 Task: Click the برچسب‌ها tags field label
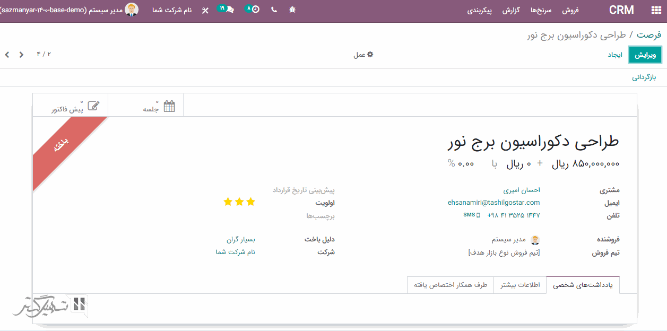[320, 216]
